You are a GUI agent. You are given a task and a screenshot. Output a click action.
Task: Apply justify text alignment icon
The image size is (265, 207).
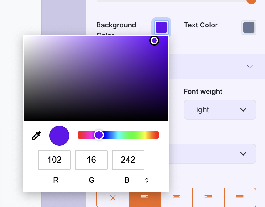[240, 198]
